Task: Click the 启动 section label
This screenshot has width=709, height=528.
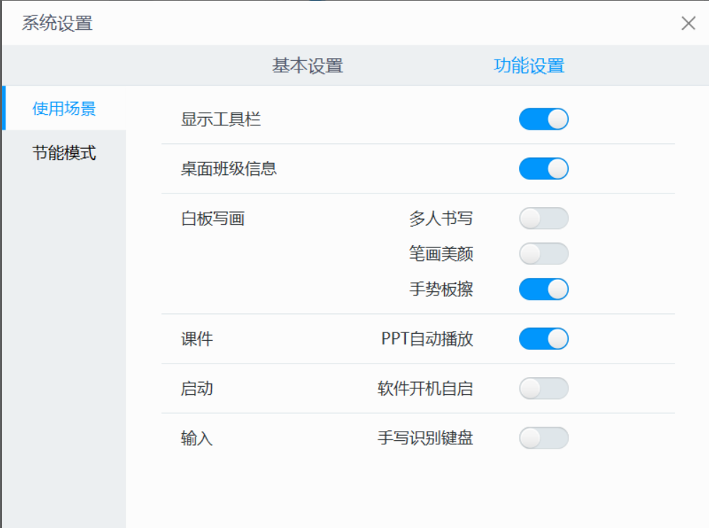Action: click(x=197, y=388)
